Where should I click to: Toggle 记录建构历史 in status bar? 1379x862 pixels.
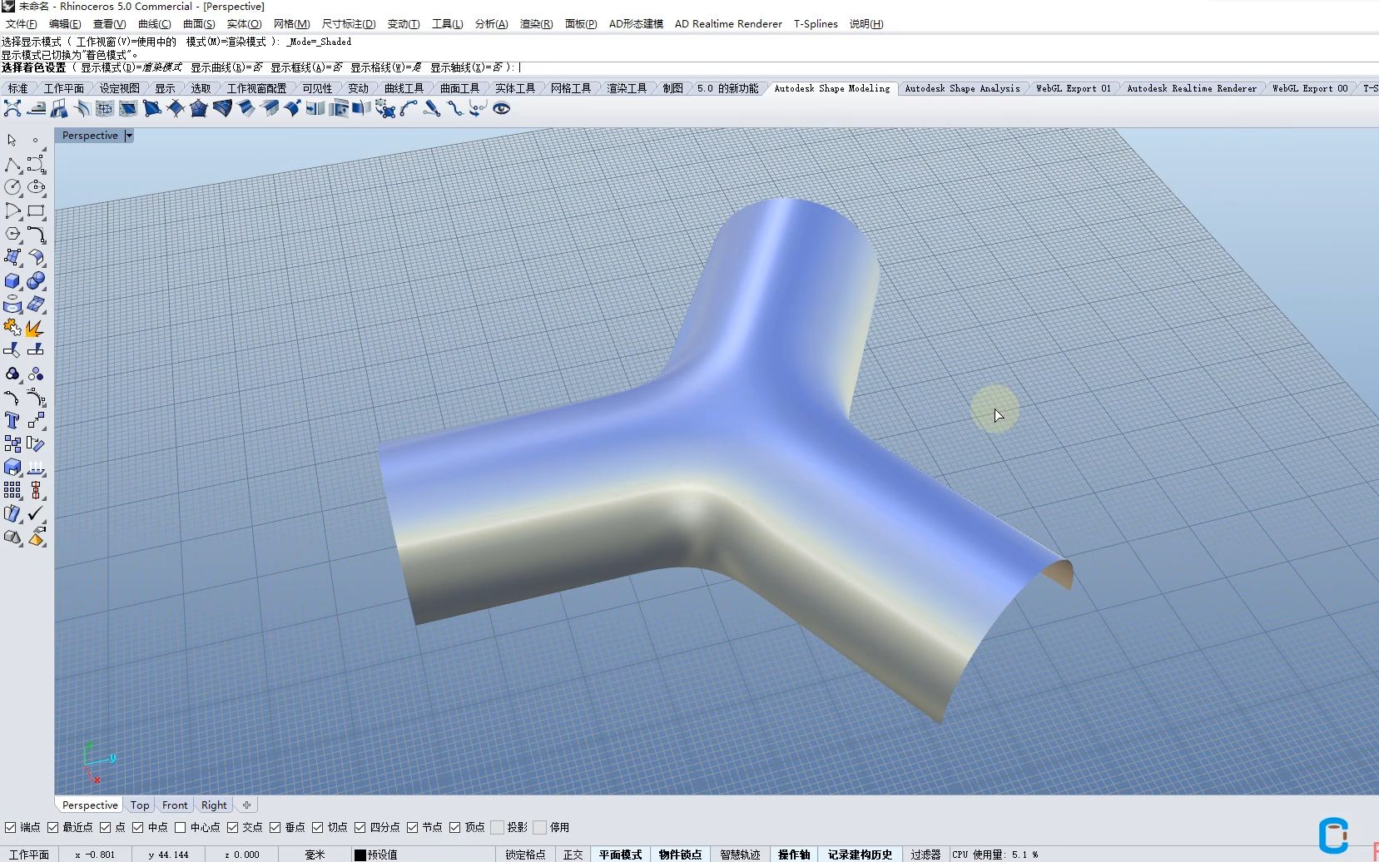pyautogui.click(x=861, y=855)
